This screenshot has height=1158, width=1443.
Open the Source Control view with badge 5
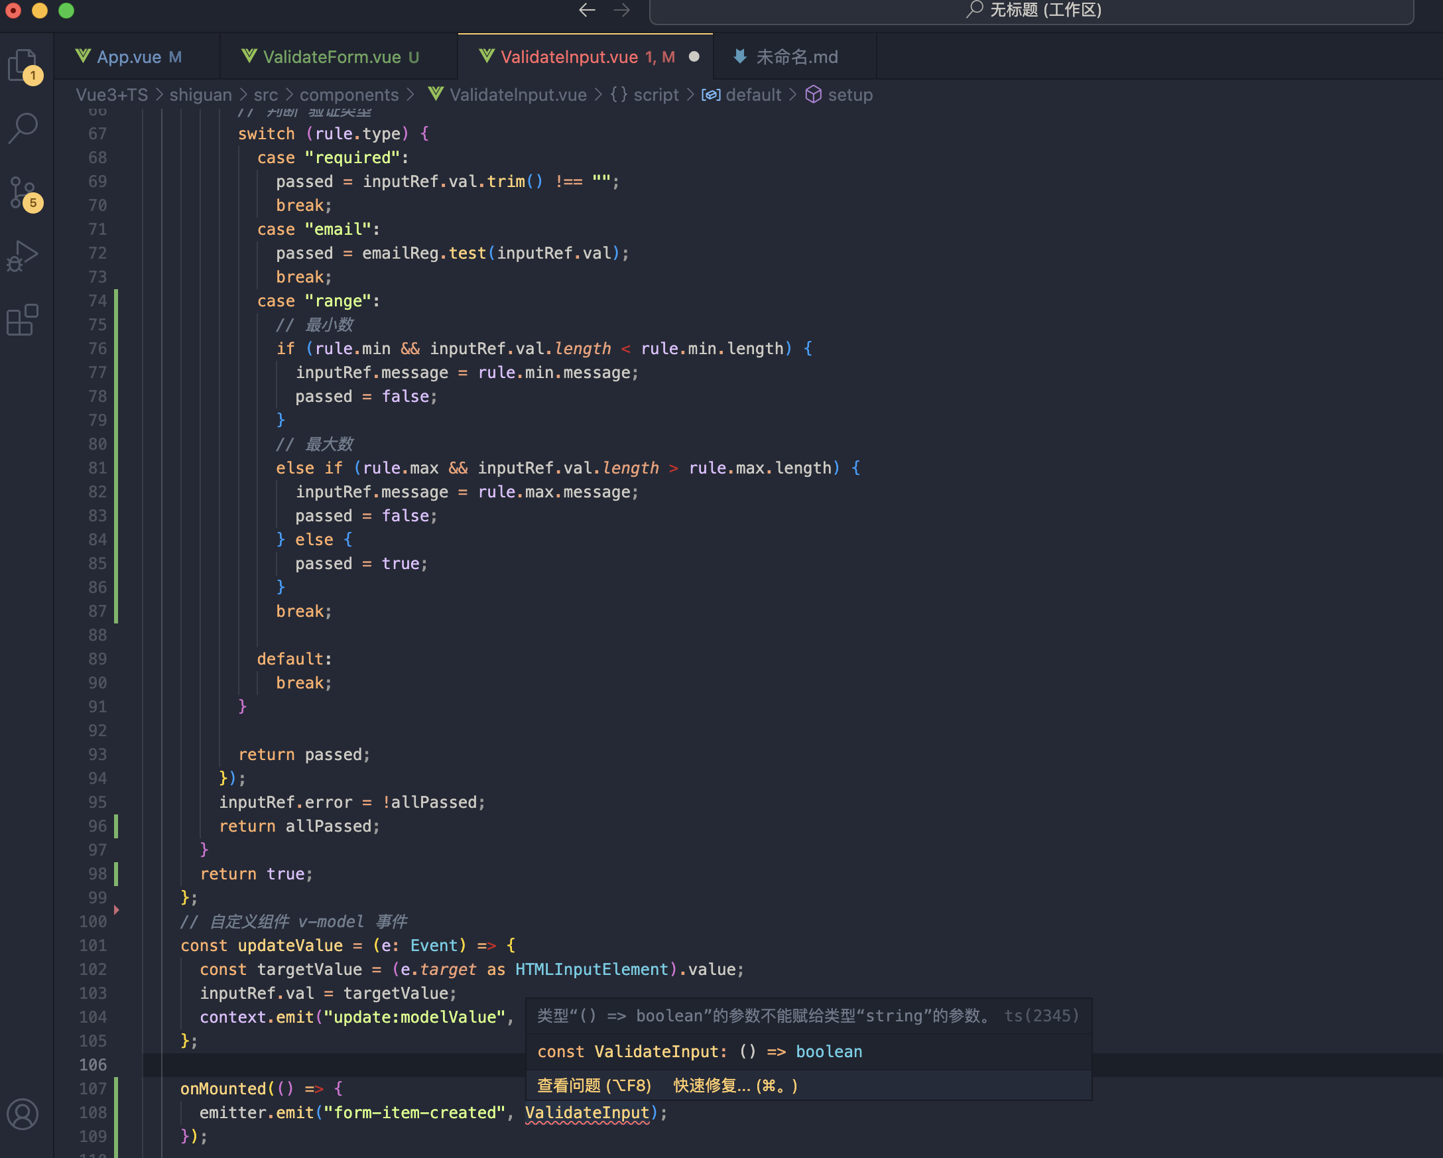coord(24,193)
